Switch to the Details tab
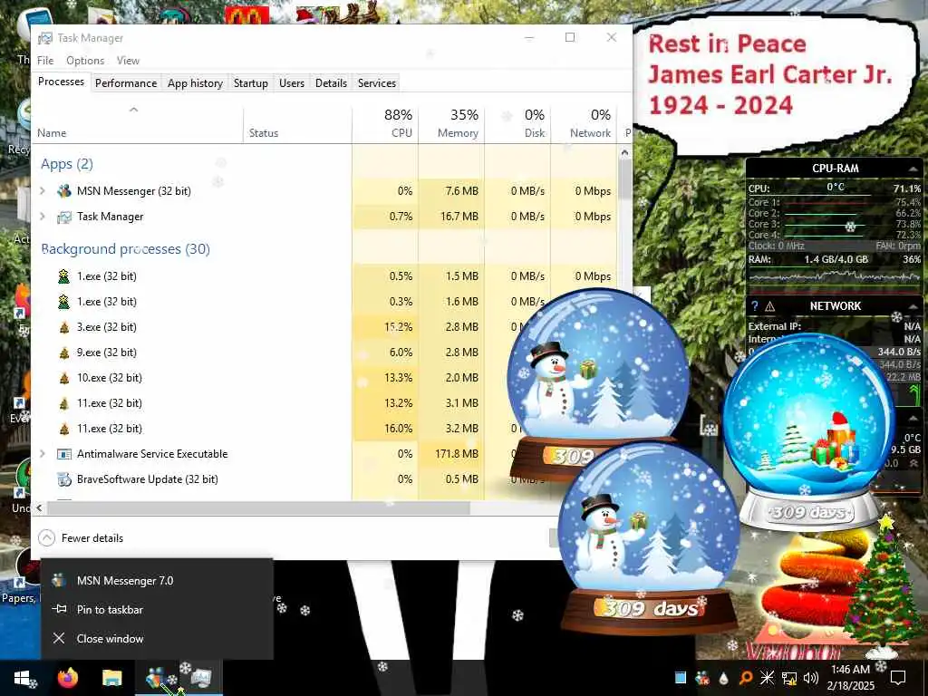The image size is (928, 696). [331, 82]
